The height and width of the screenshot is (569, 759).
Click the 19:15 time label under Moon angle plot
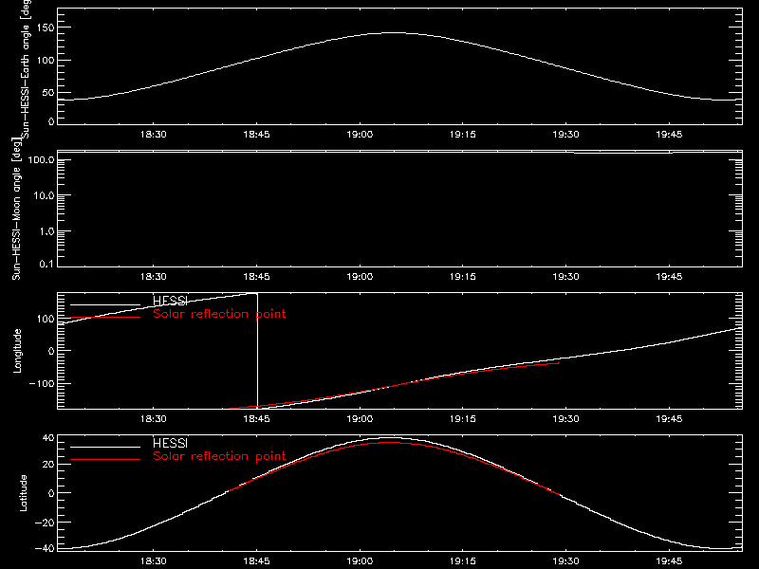(463, 277)
